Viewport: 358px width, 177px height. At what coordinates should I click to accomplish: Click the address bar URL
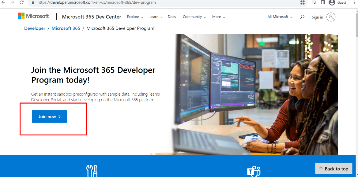click(x=97, y=3)
